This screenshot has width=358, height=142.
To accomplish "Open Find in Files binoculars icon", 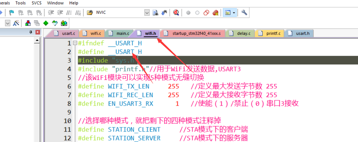I will [90, 13].
